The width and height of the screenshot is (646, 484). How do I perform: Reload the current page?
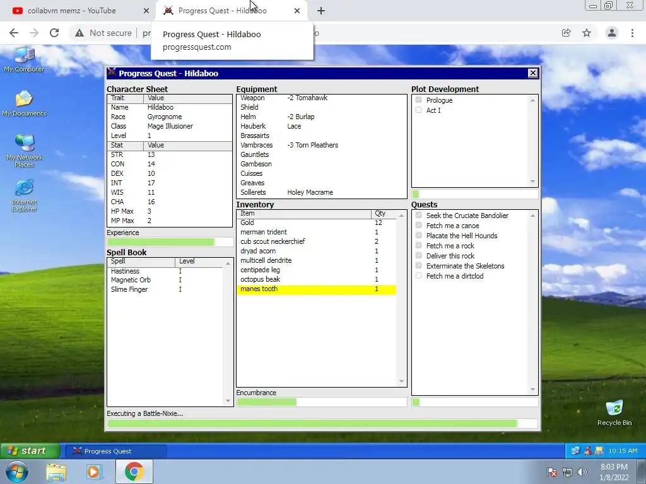54,33
